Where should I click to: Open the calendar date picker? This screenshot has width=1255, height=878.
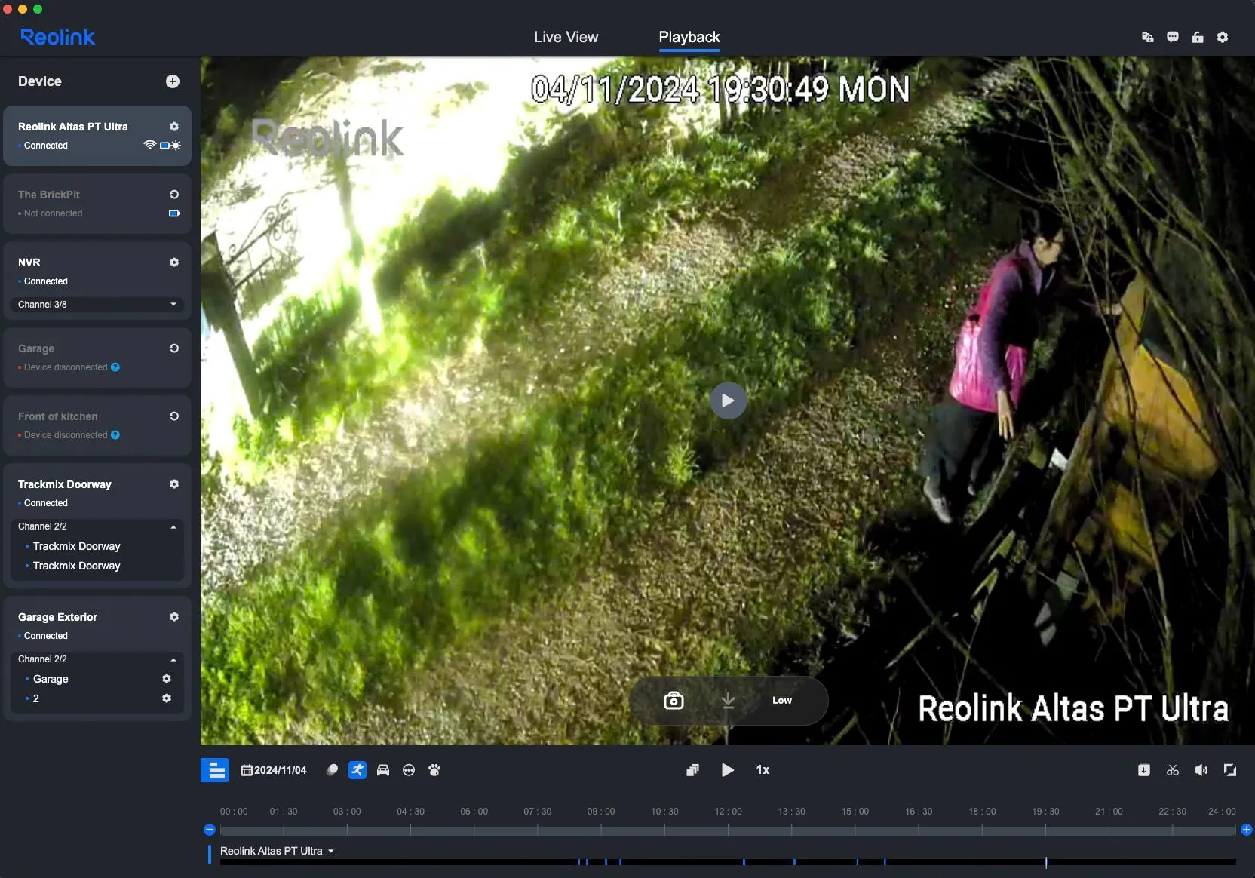tap(274, 770)
